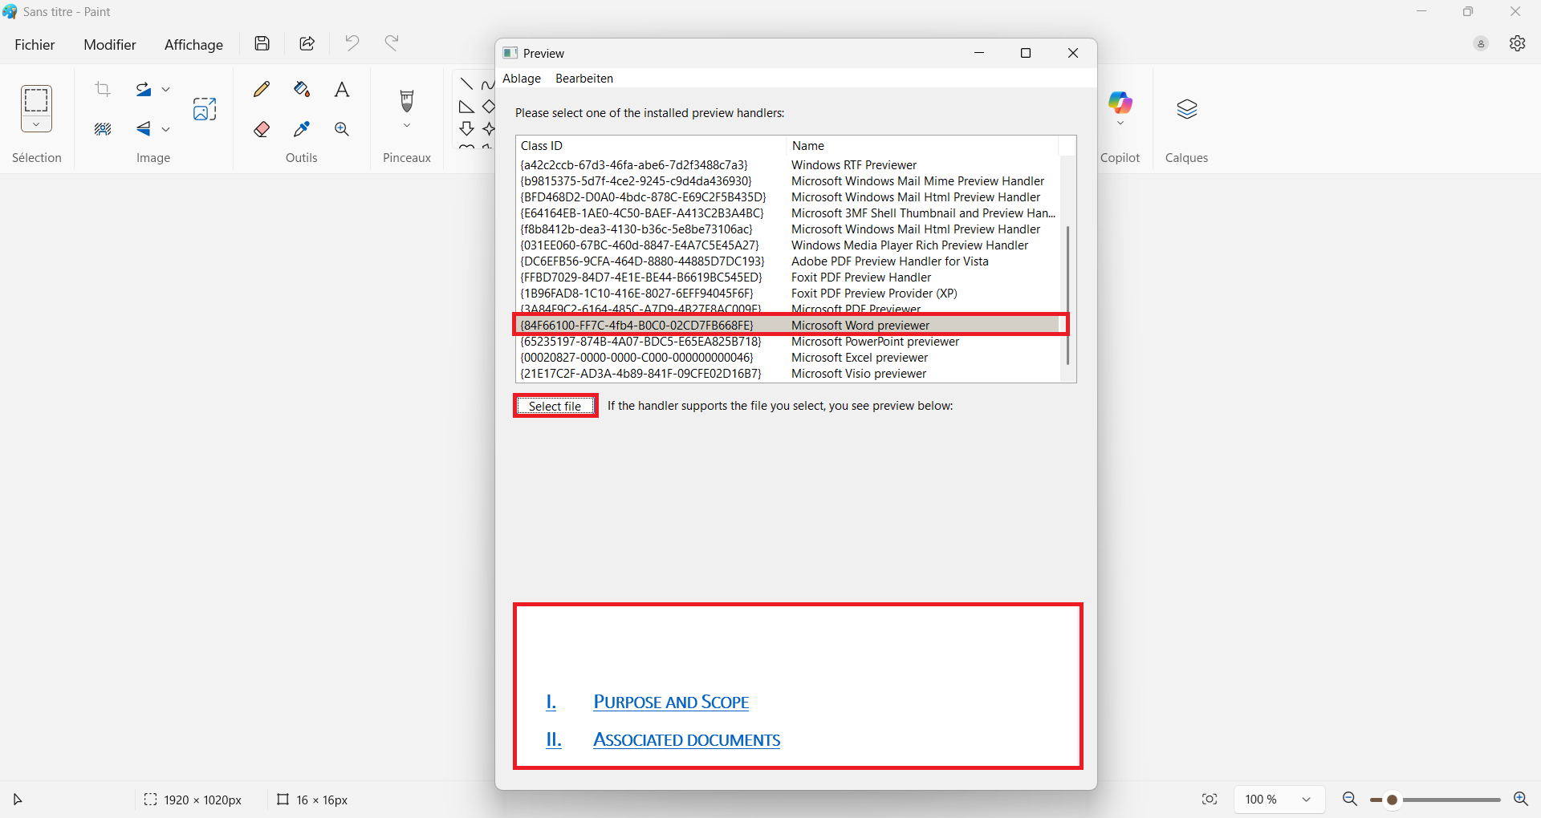Click the Share icon in Paint
1541x818 pixels.
pyautogui.click(x=307, y=43)
